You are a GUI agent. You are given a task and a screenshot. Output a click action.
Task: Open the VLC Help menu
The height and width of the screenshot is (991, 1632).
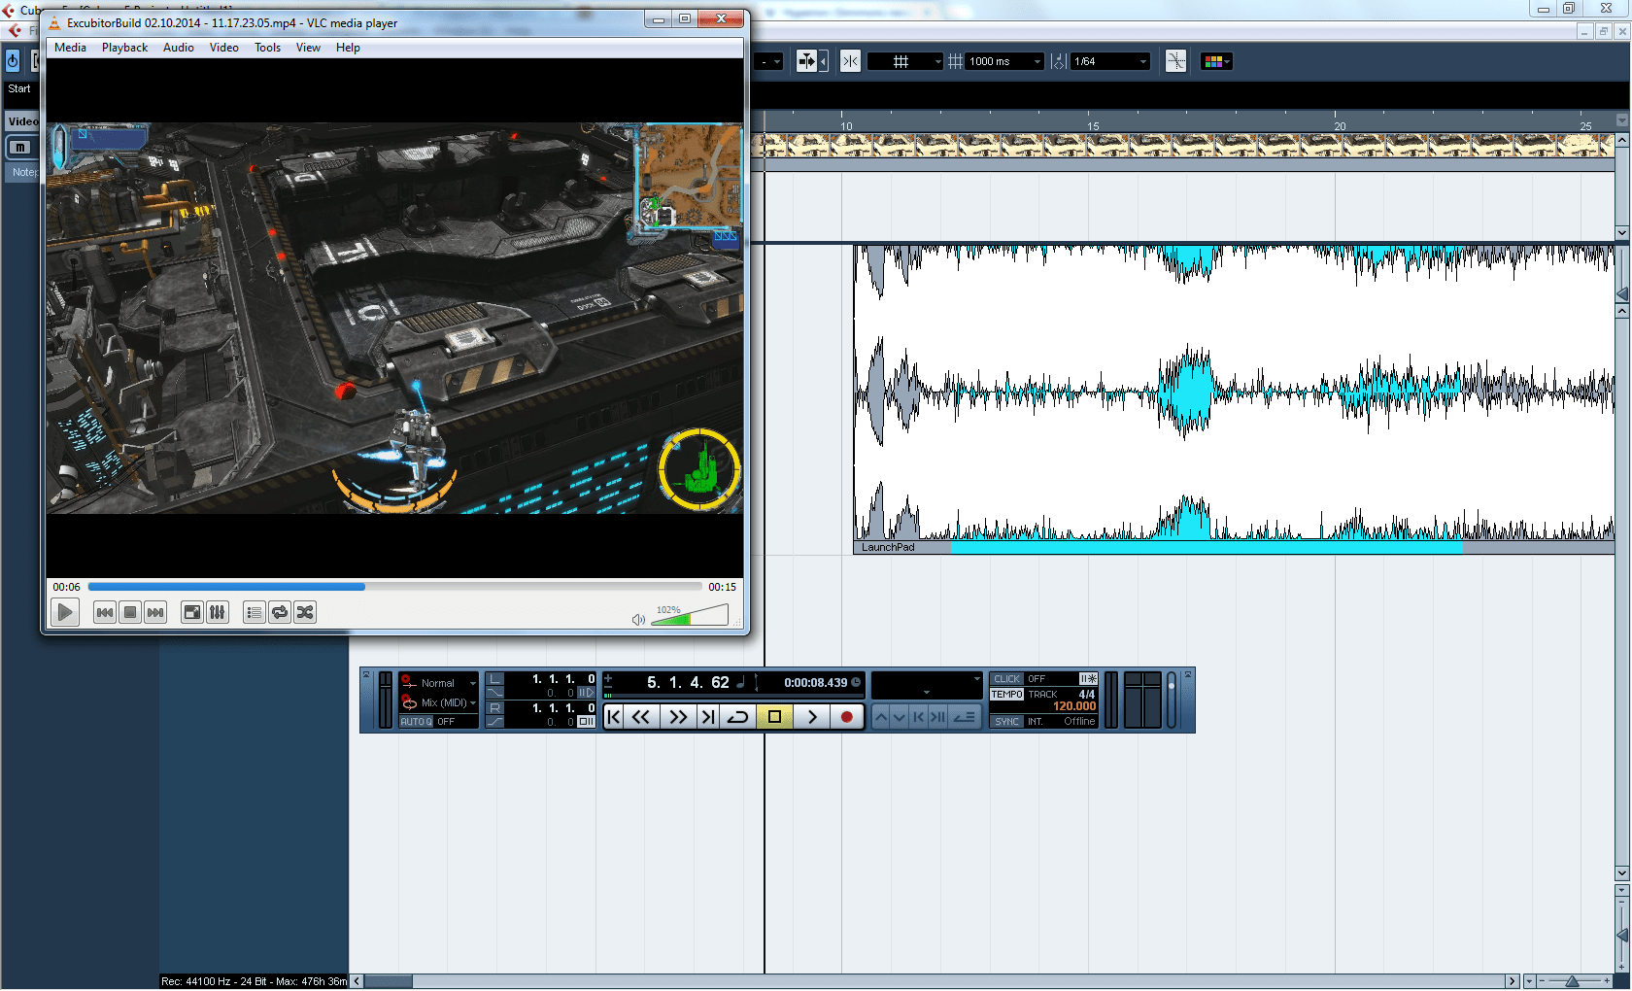[348, 48]
